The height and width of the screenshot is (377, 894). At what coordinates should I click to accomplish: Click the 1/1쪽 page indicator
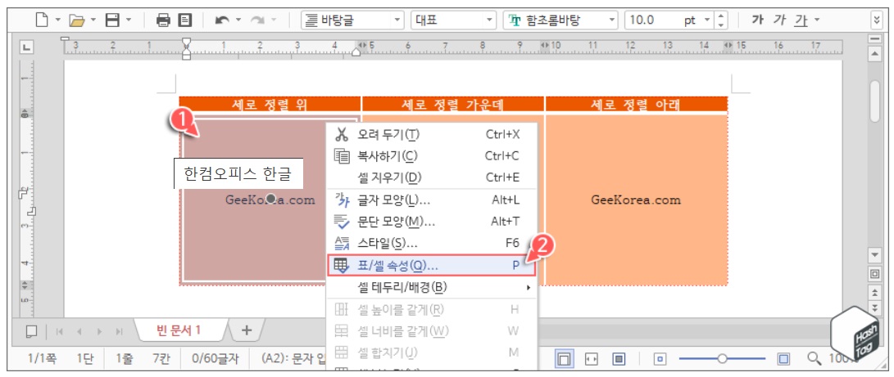(x=43, y=359)
